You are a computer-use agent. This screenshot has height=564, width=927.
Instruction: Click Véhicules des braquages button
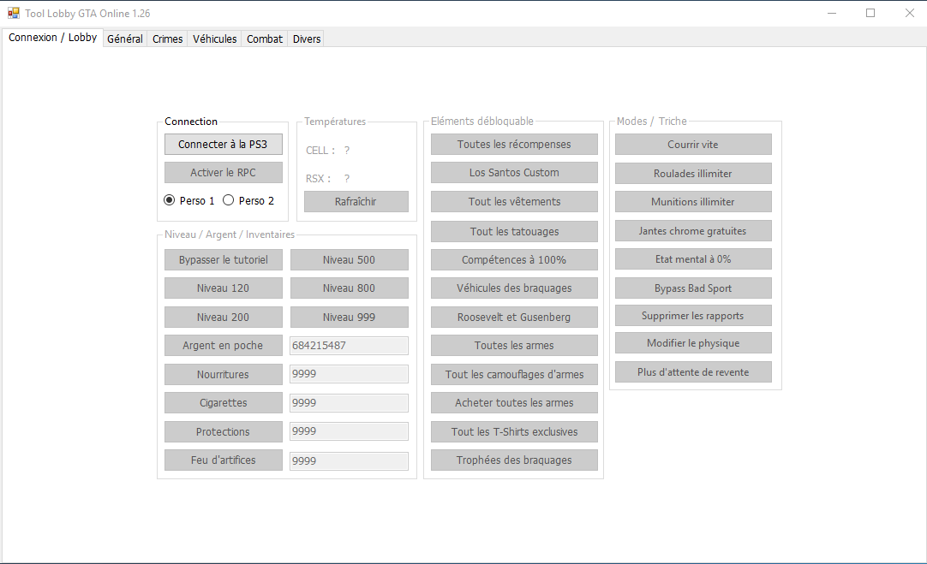[x=514, y=288]
